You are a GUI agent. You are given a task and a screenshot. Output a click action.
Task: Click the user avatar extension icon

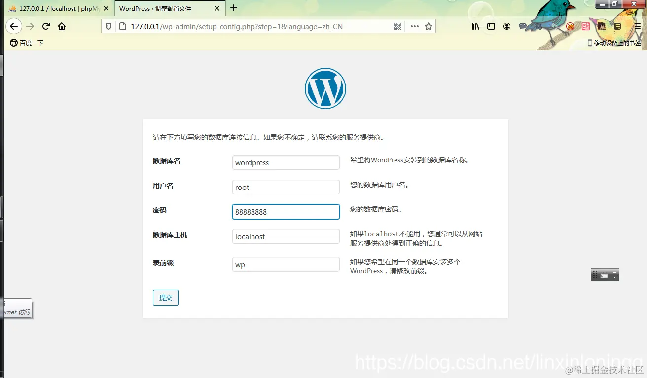click(602, 26)
